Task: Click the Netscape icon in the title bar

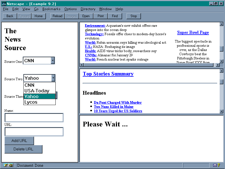Action: tap(4, 4)
